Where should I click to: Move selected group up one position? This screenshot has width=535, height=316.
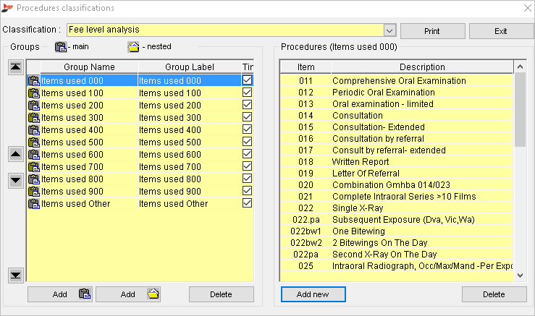coord(16,155)
